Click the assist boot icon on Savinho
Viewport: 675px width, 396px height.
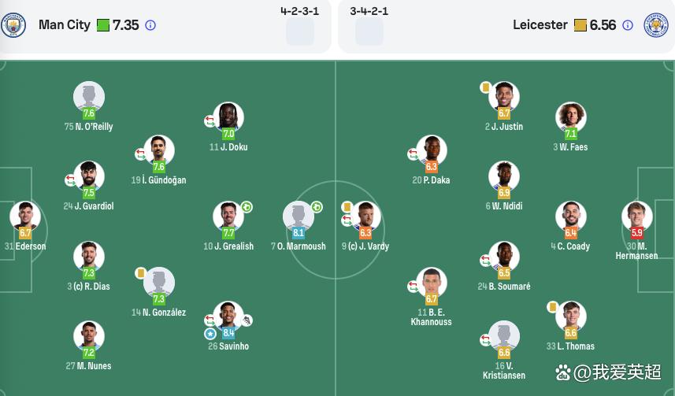(x=247, y=320)
